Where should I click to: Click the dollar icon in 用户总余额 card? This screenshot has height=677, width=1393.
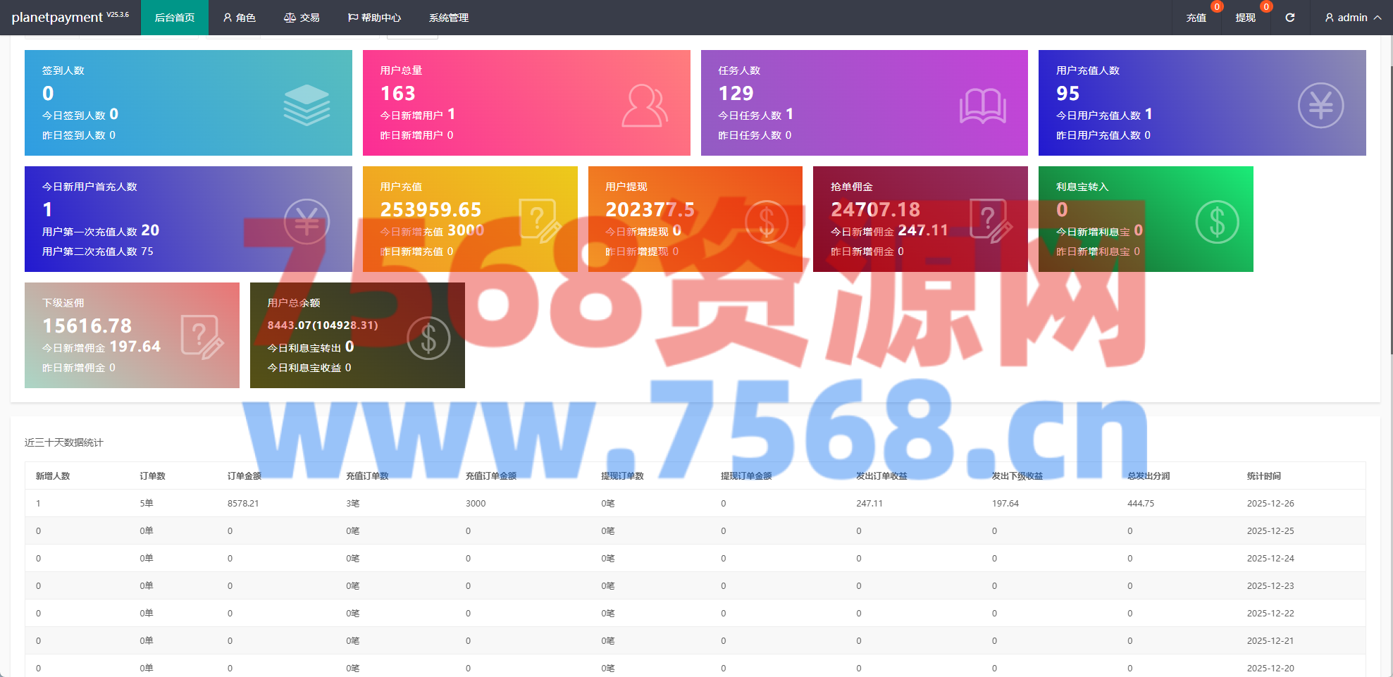tap(428, 338)
